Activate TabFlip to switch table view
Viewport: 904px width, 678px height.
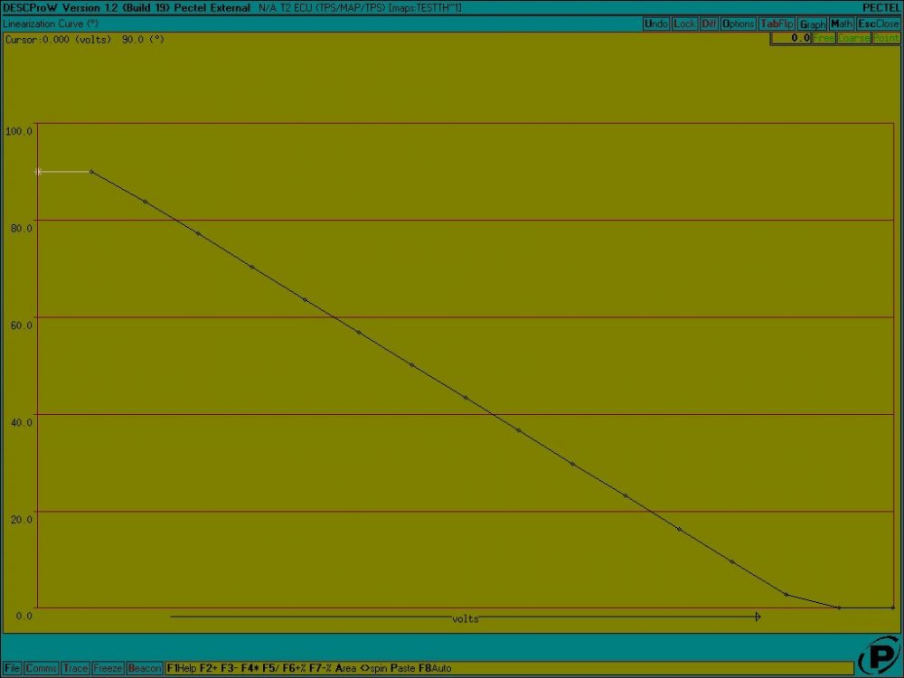click(x=776, y=24)
